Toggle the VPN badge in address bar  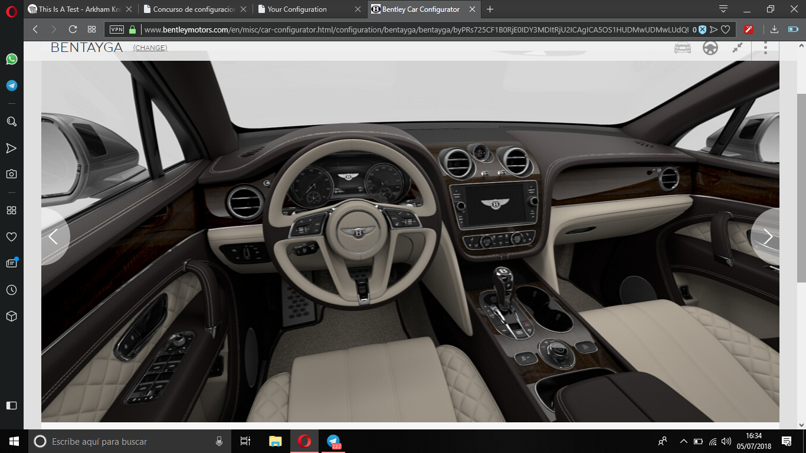[117, 29]
